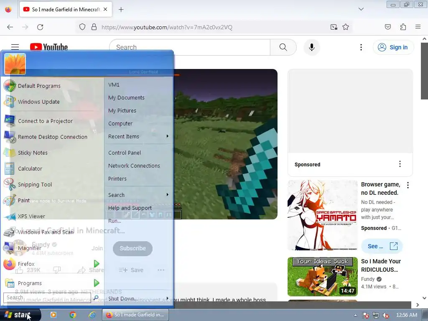This screenshot has width=428, height=321.
Task: Open Firefox application menu
Action: point(418,27)
